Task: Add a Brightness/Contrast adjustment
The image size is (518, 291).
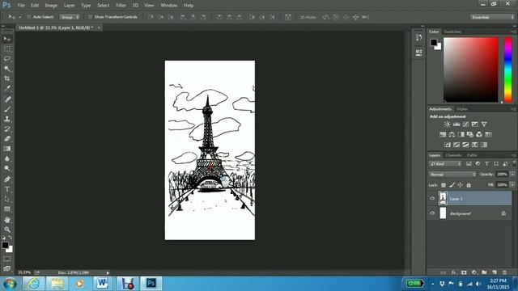Action: [447, 124]
